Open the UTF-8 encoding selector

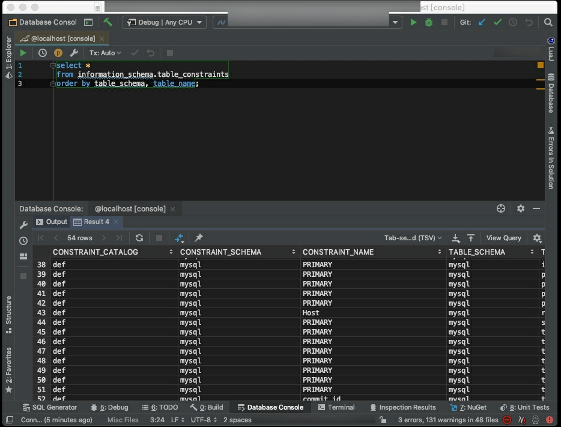coord(204,420)
